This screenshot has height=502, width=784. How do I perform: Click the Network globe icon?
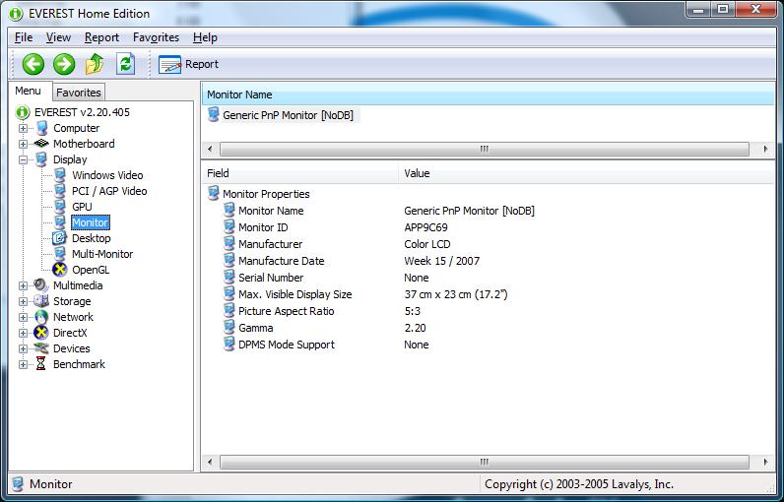click(41, 317)
